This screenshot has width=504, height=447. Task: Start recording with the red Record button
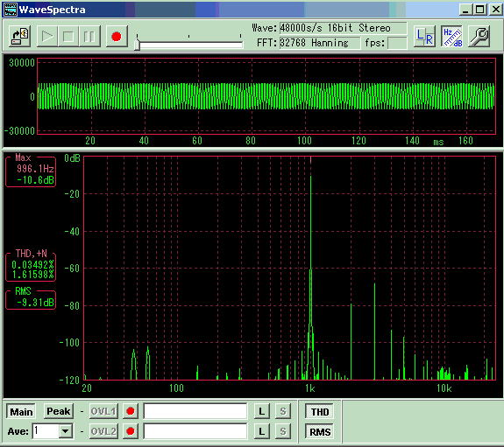coord(117,36)
